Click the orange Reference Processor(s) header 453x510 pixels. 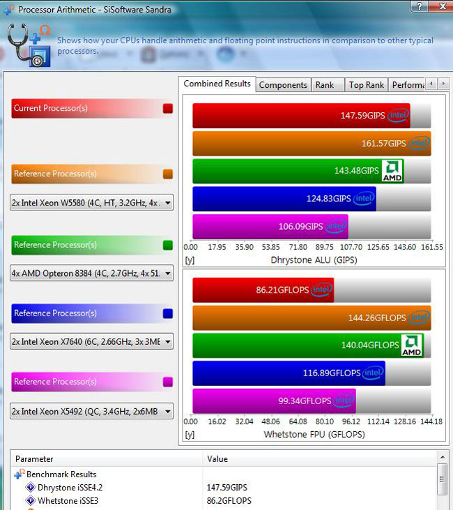(93, 174)
